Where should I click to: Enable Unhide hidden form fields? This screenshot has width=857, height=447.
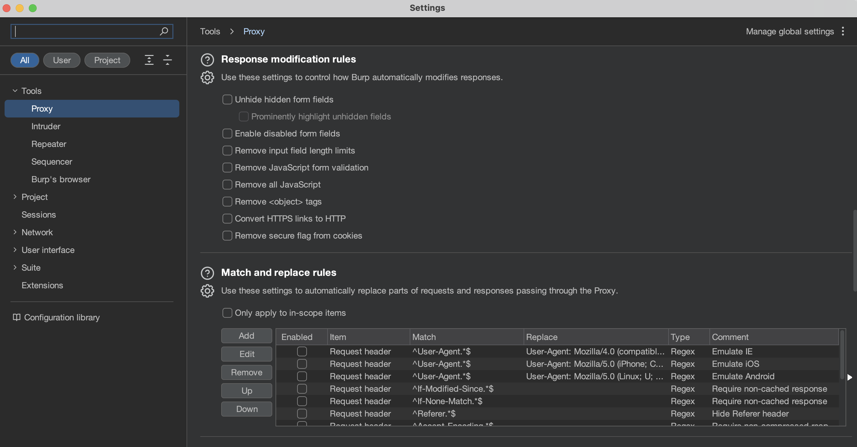coord(227,99)
